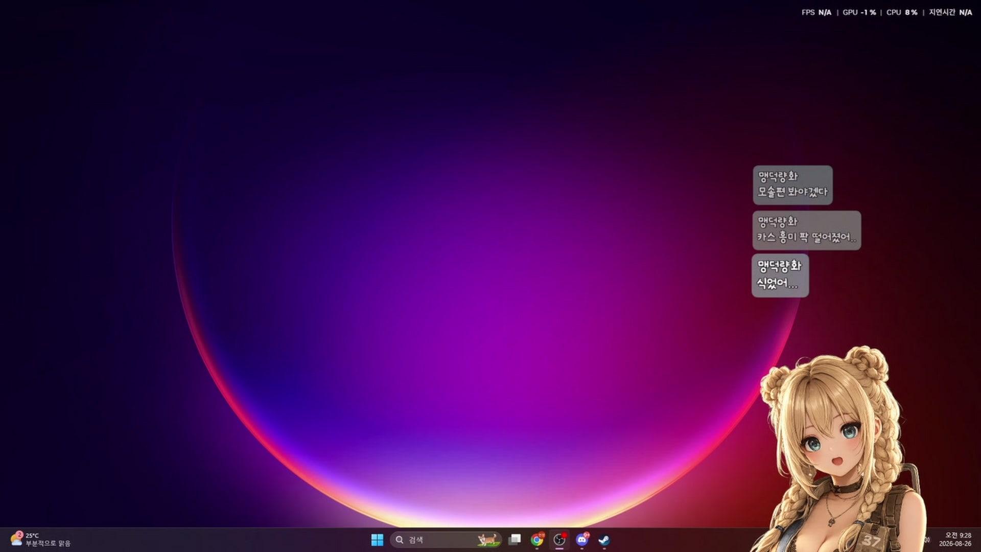Click the CPU 8 % readout
981x552 pixels.
[902, 12]
